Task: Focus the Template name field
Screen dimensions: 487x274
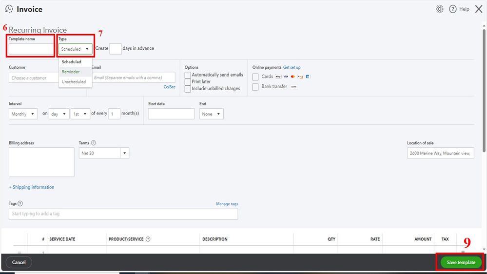Action: [x=31, y=49]
